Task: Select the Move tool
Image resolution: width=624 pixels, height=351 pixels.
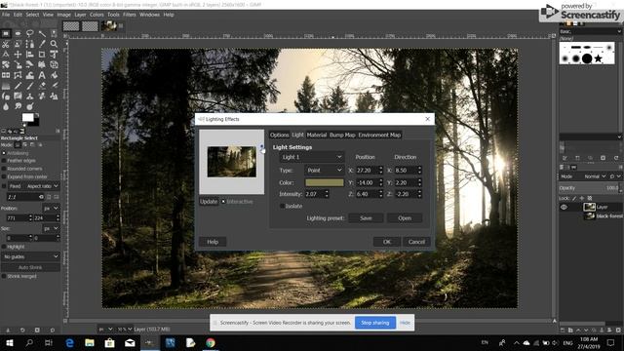Action: coord(18,55)
